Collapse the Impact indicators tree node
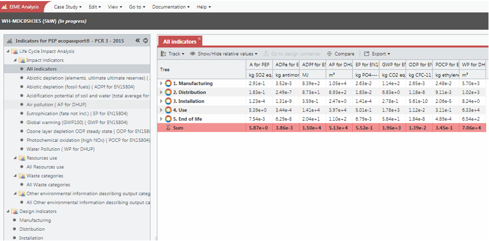489x241 pixels. (x=15, y=60)
